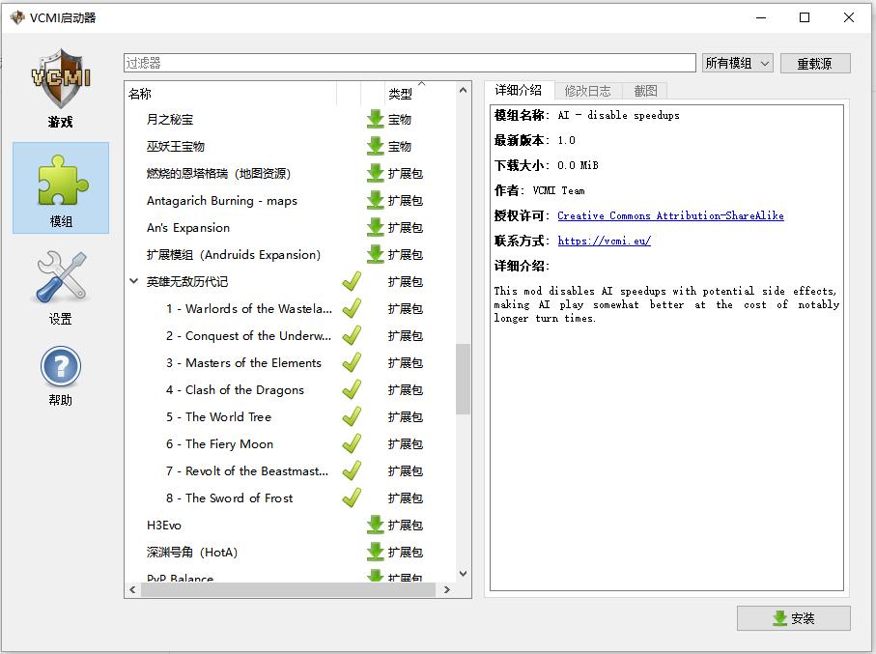Select the 英雄无敌历代记 mod row

coord(291,281)
